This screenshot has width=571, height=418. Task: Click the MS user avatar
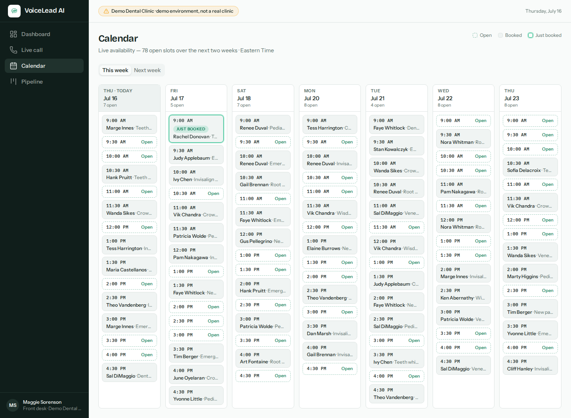pos(13,405)
